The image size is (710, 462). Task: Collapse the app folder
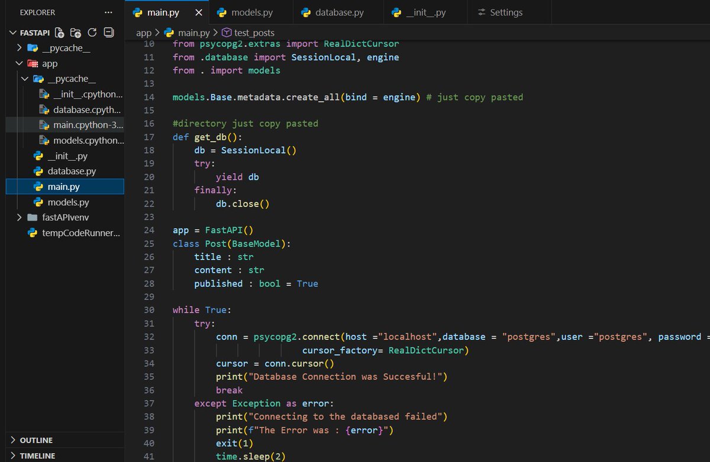pos(20,63)
